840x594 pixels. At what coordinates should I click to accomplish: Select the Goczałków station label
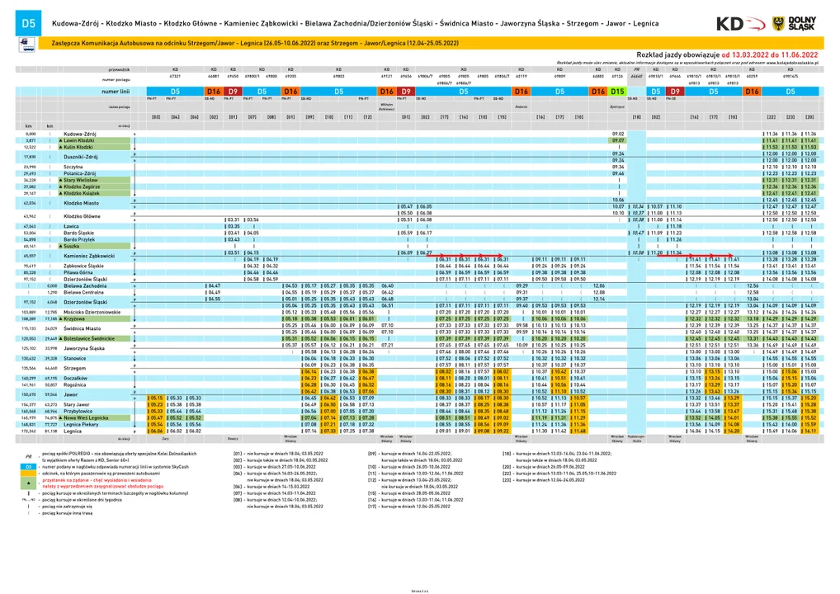coord(75,378)
